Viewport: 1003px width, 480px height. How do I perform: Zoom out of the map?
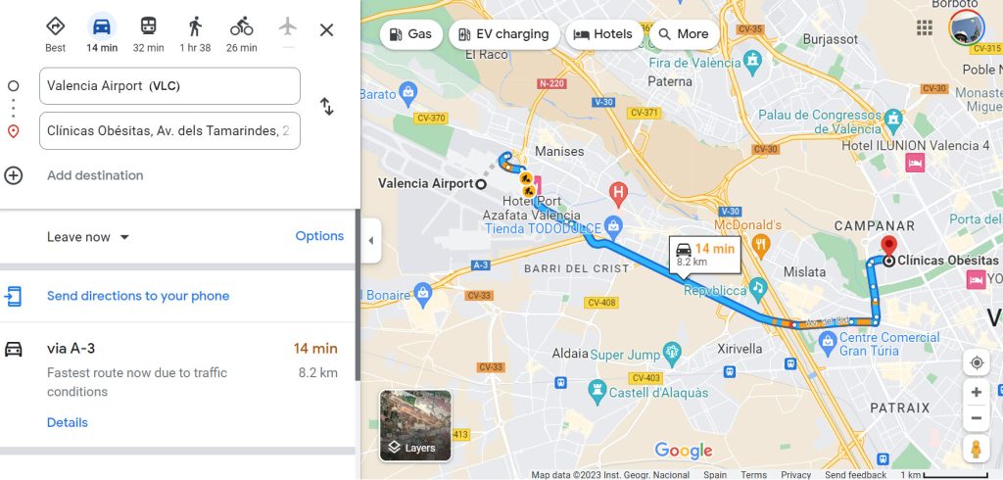click(977, 418)
